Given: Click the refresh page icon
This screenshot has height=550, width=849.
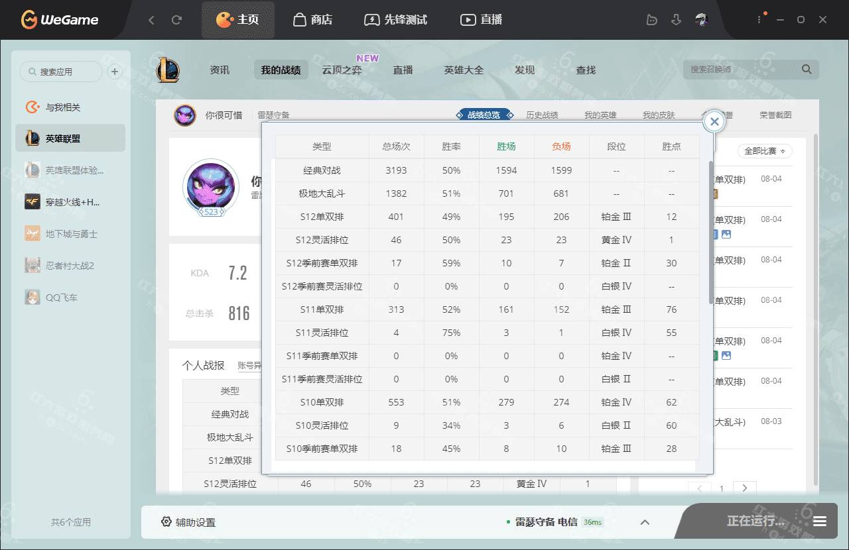Looking at the screenshot, I should click(176, 20).
